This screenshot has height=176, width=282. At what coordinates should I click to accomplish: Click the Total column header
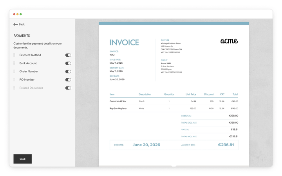pos(235,94)
